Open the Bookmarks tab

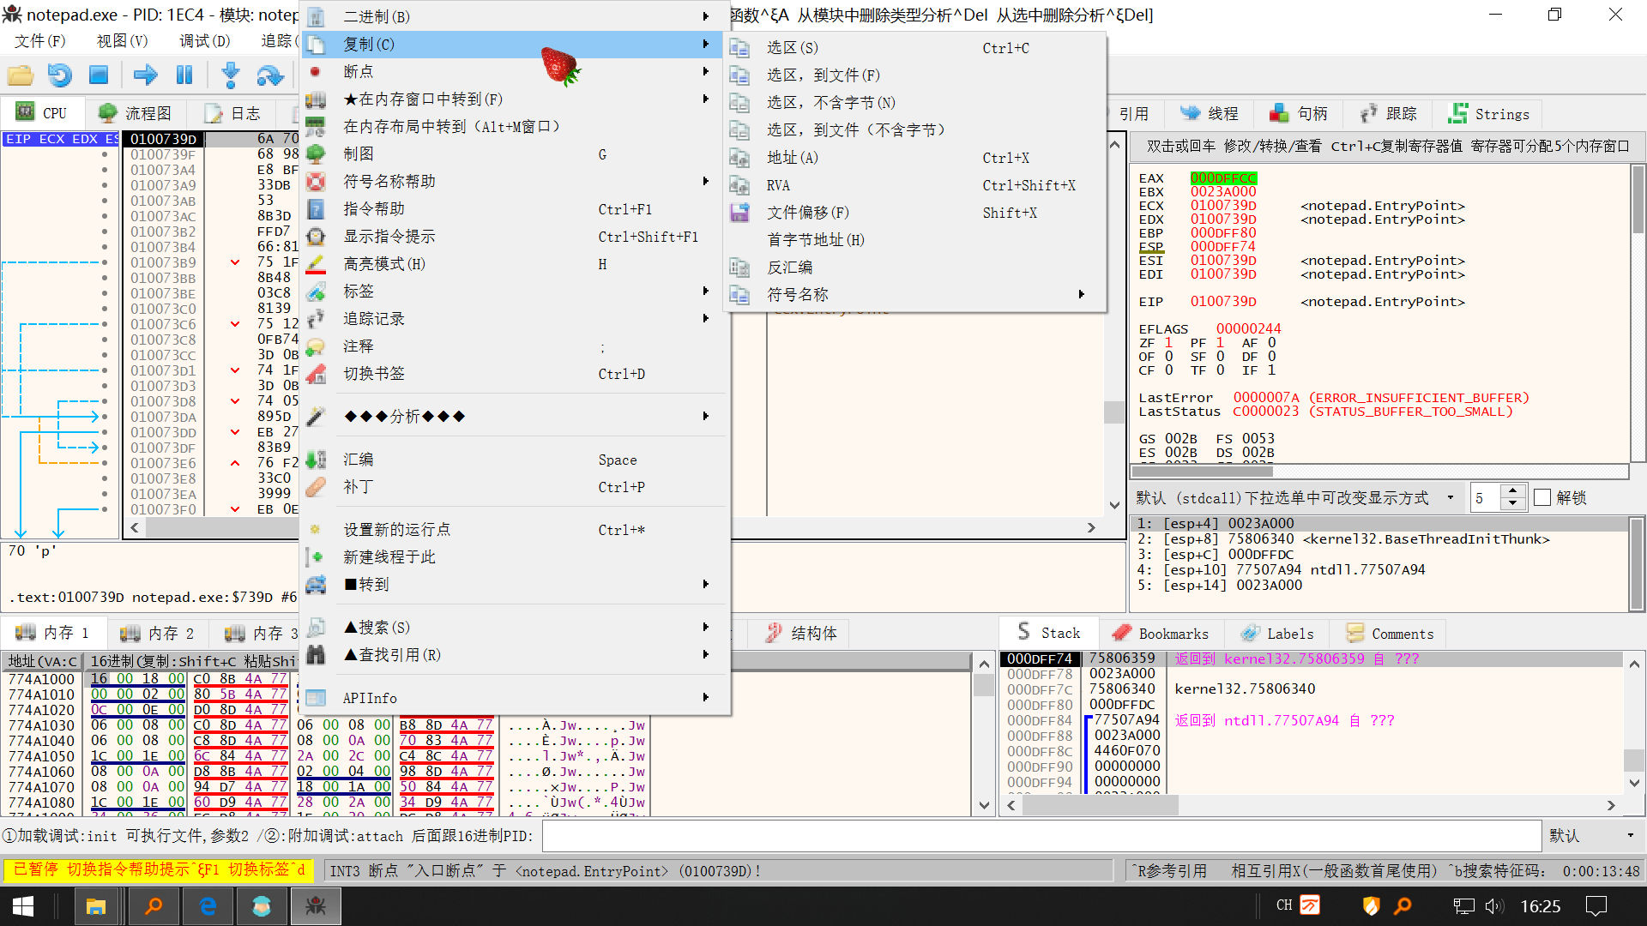coord(1160,634)
